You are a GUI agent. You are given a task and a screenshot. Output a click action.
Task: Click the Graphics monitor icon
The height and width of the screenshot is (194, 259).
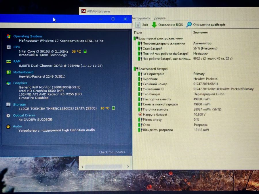pos(8,83)
